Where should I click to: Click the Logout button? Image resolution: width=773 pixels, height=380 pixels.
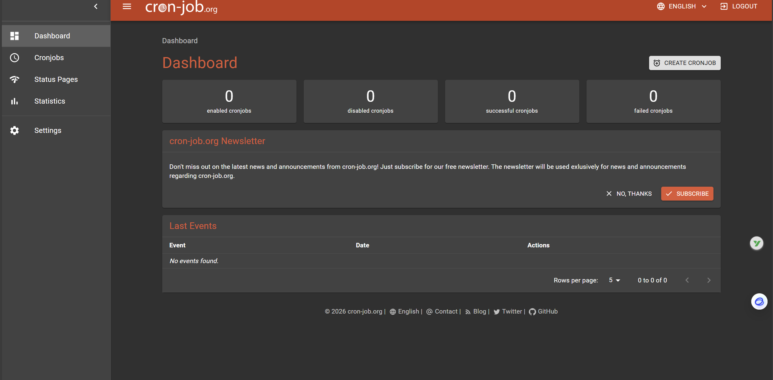[x=739, y=6]
